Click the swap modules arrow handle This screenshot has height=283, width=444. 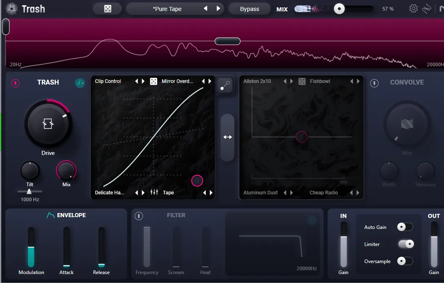228,137
